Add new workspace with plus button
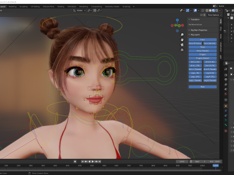This screenshot has width=234, height=175. point(134,6)
